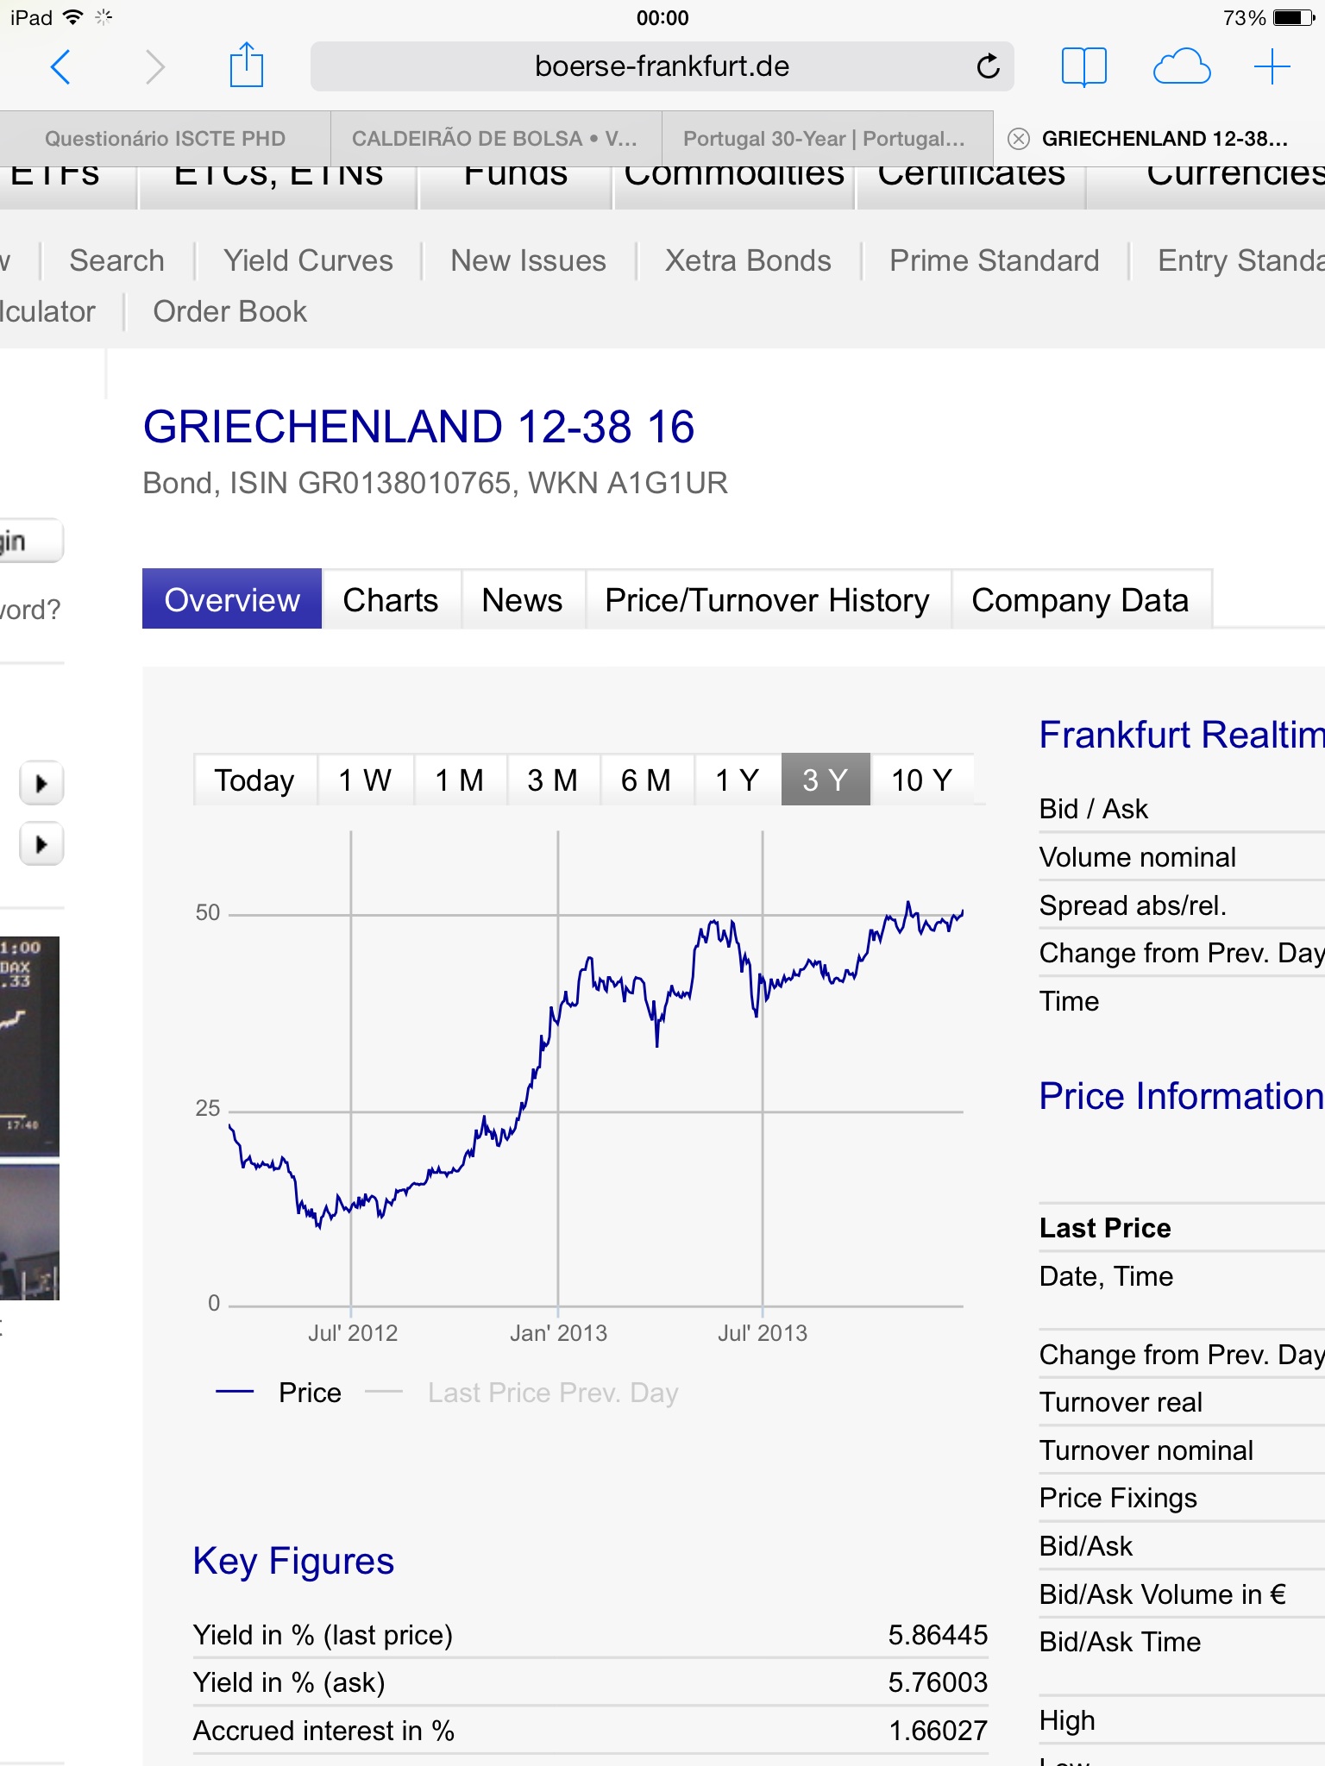Open the share sheet icon
Image resolution: width=1325 pixels, height=1766 pixels.
(247, 66)
